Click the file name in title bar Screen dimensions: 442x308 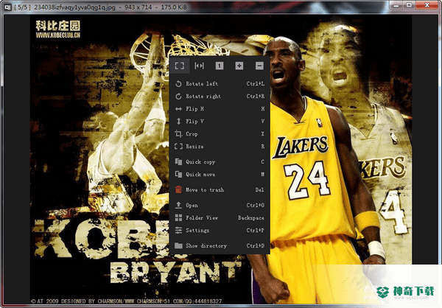pos(74,7)
